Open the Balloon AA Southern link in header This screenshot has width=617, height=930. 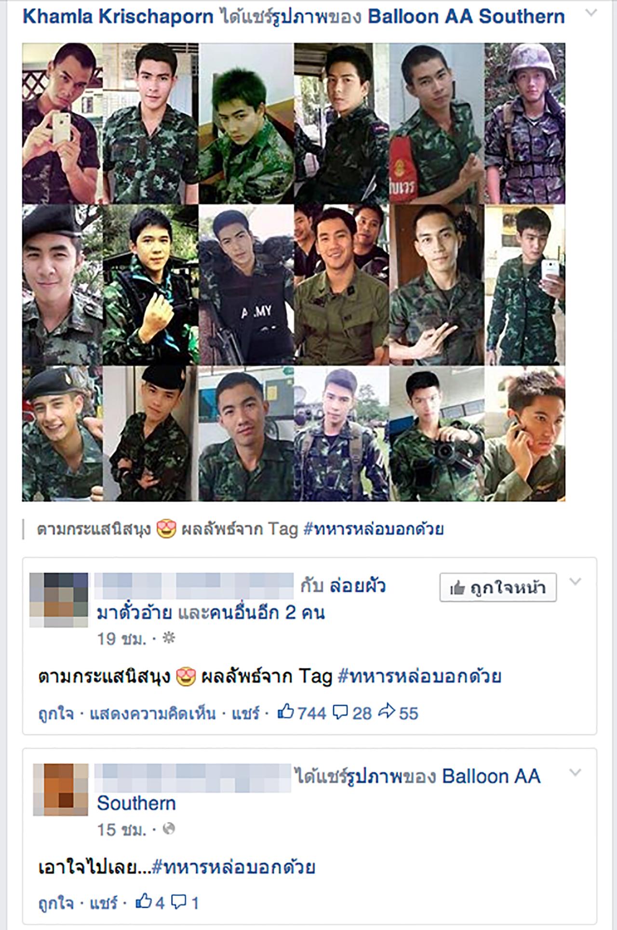click(466, 16)
